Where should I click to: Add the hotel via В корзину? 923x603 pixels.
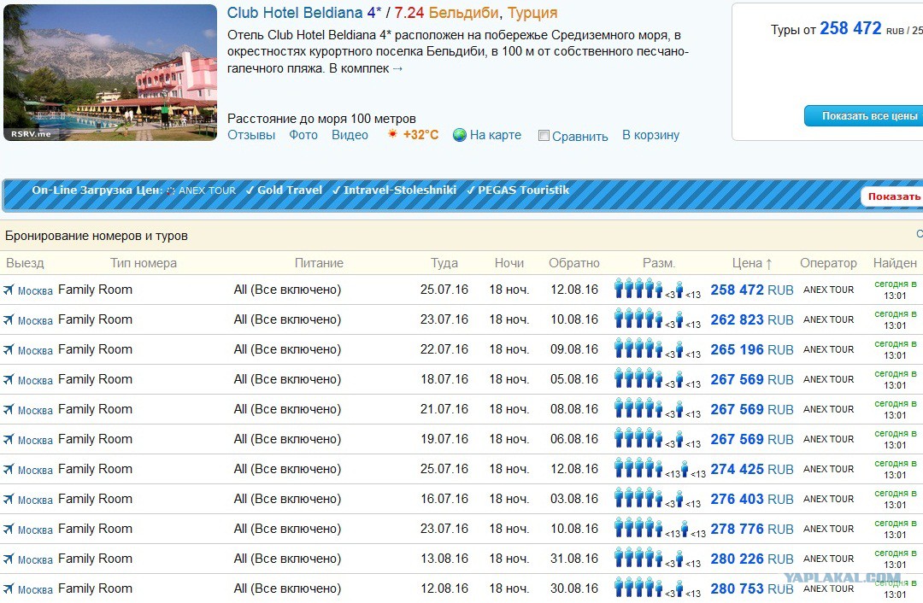[x=650, y=135]
